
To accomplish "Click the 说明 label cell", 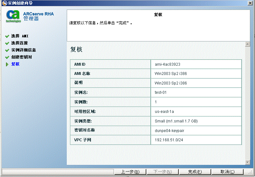I will pyautogui.click(x=110, y=83).
